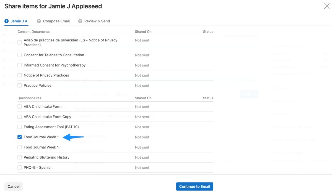
Task: Click the Cancel button
Action: 14,186
